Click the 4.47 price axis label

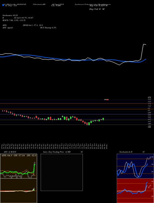point(149,121)
